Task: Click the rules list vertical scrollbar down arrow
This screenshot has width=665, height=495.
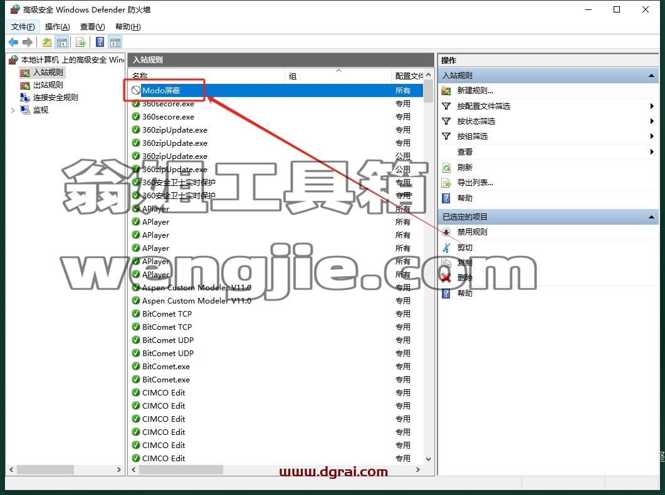Action: click(428, 459)
